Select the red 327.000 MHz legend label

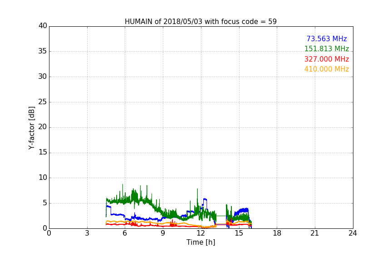tap(327, 59)
